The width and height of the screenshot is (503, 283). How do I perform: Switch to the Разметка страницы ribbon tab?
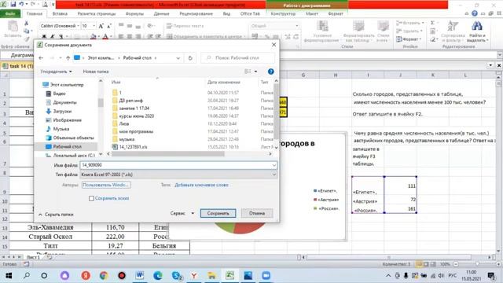(96, 14)
